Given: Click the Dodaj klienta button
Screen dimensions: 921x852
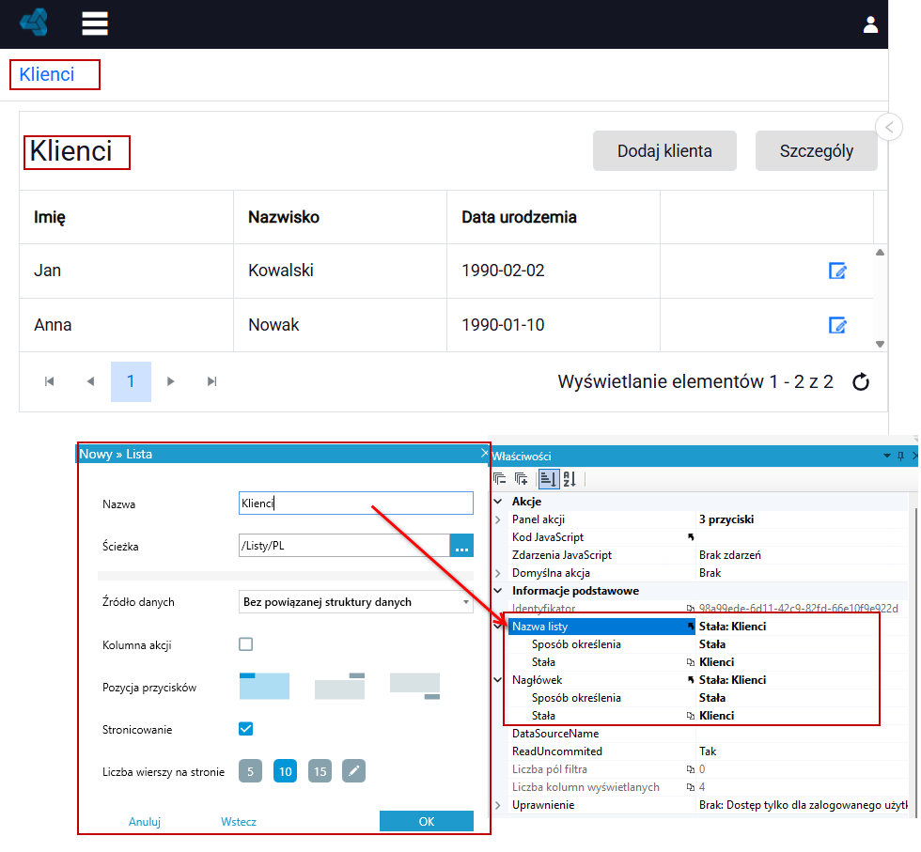Looking at the screenshot, I should (664, 151).
